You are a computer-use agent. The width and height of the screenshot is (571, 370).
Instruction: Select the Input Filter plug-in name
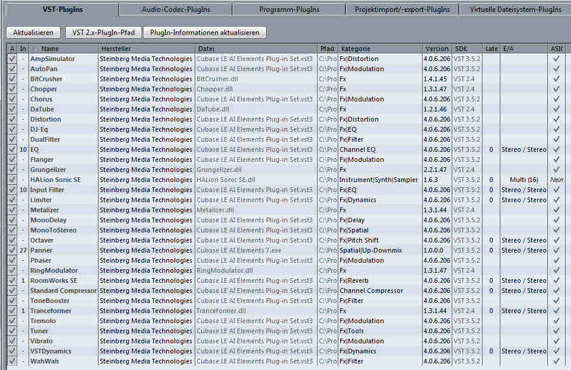tap(47, 190)
